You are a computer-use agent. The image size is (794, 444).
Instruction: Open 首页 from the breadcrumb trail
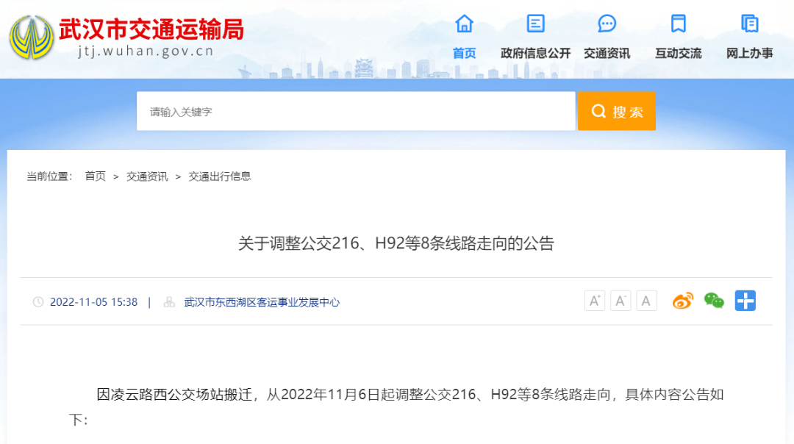pos(95,176)
